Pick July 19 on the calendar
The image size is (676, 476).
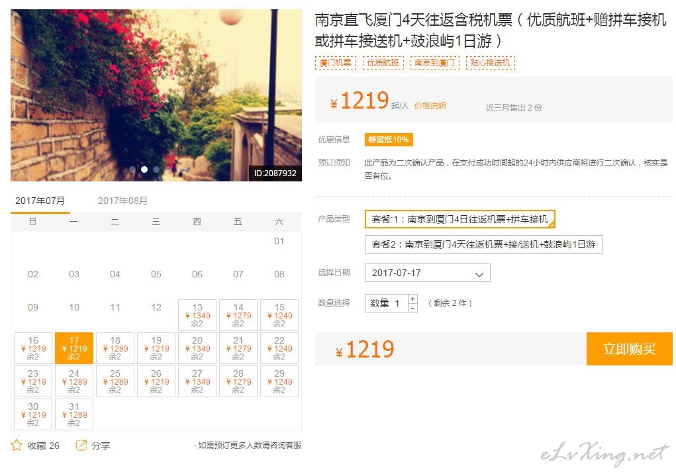click(x=156, y=348)
